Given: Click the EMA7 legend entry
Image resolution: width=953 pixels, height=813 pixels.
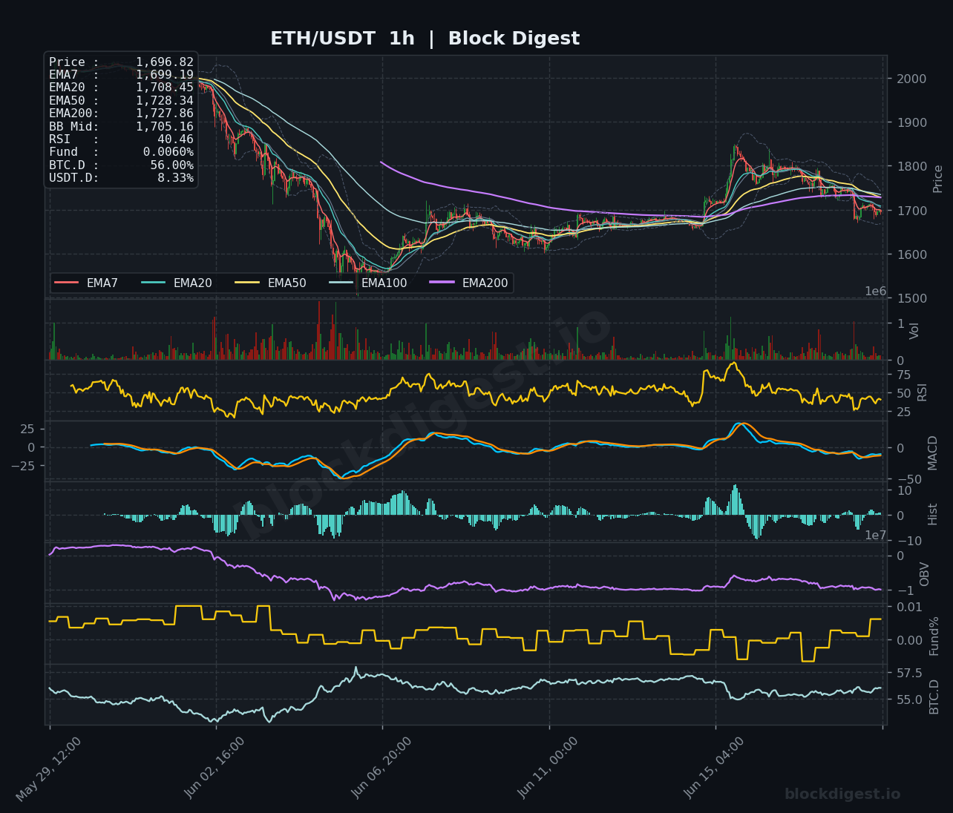Looking at the screenshot, I should (86, 283).
